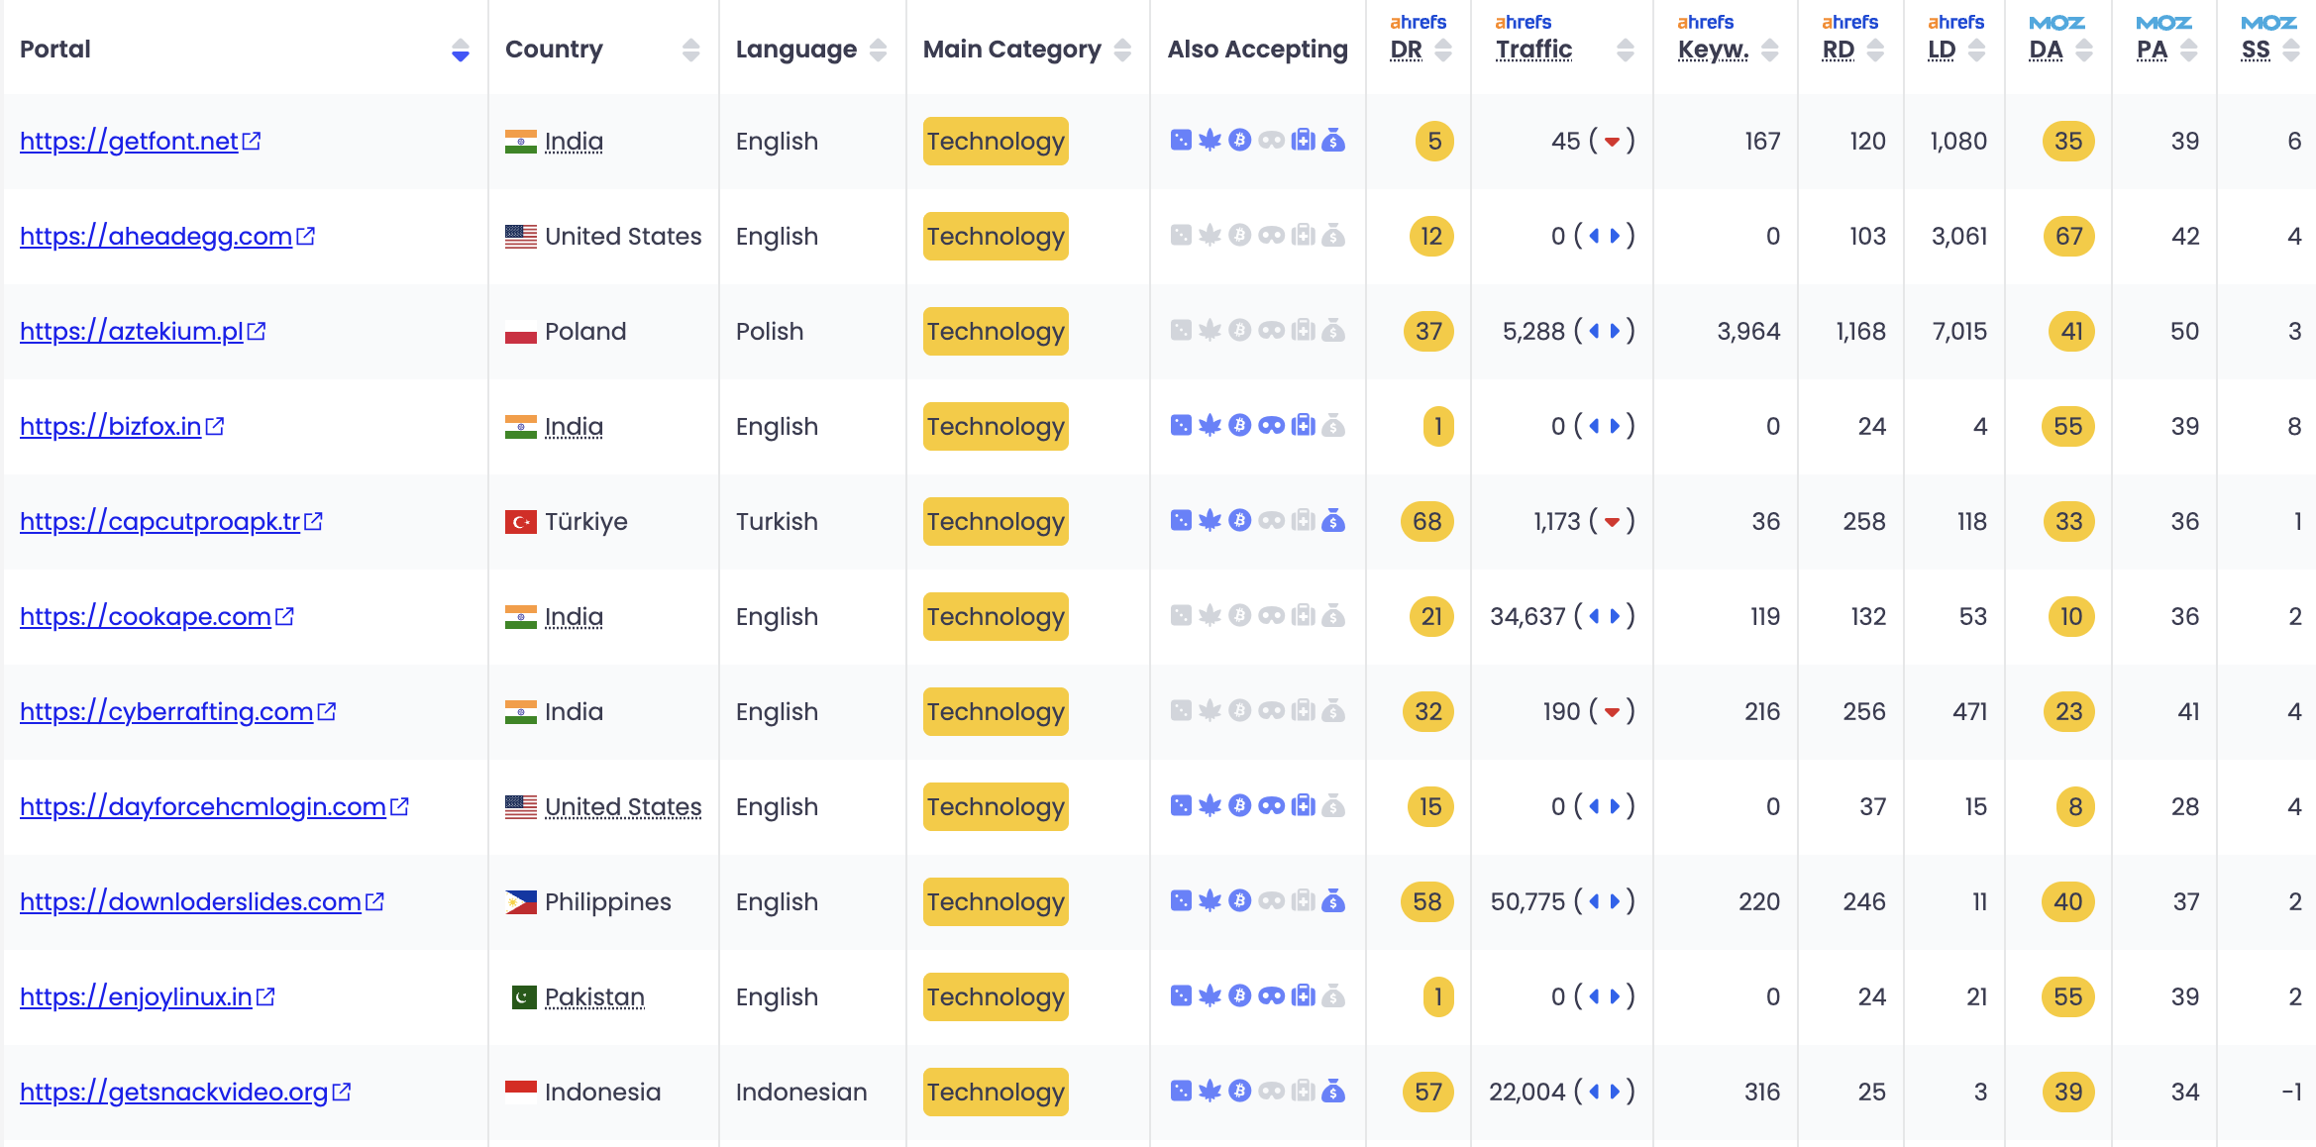Sort the table by Portal column arrows
Screen dimensions: 2316x1147
click(460, 51)
